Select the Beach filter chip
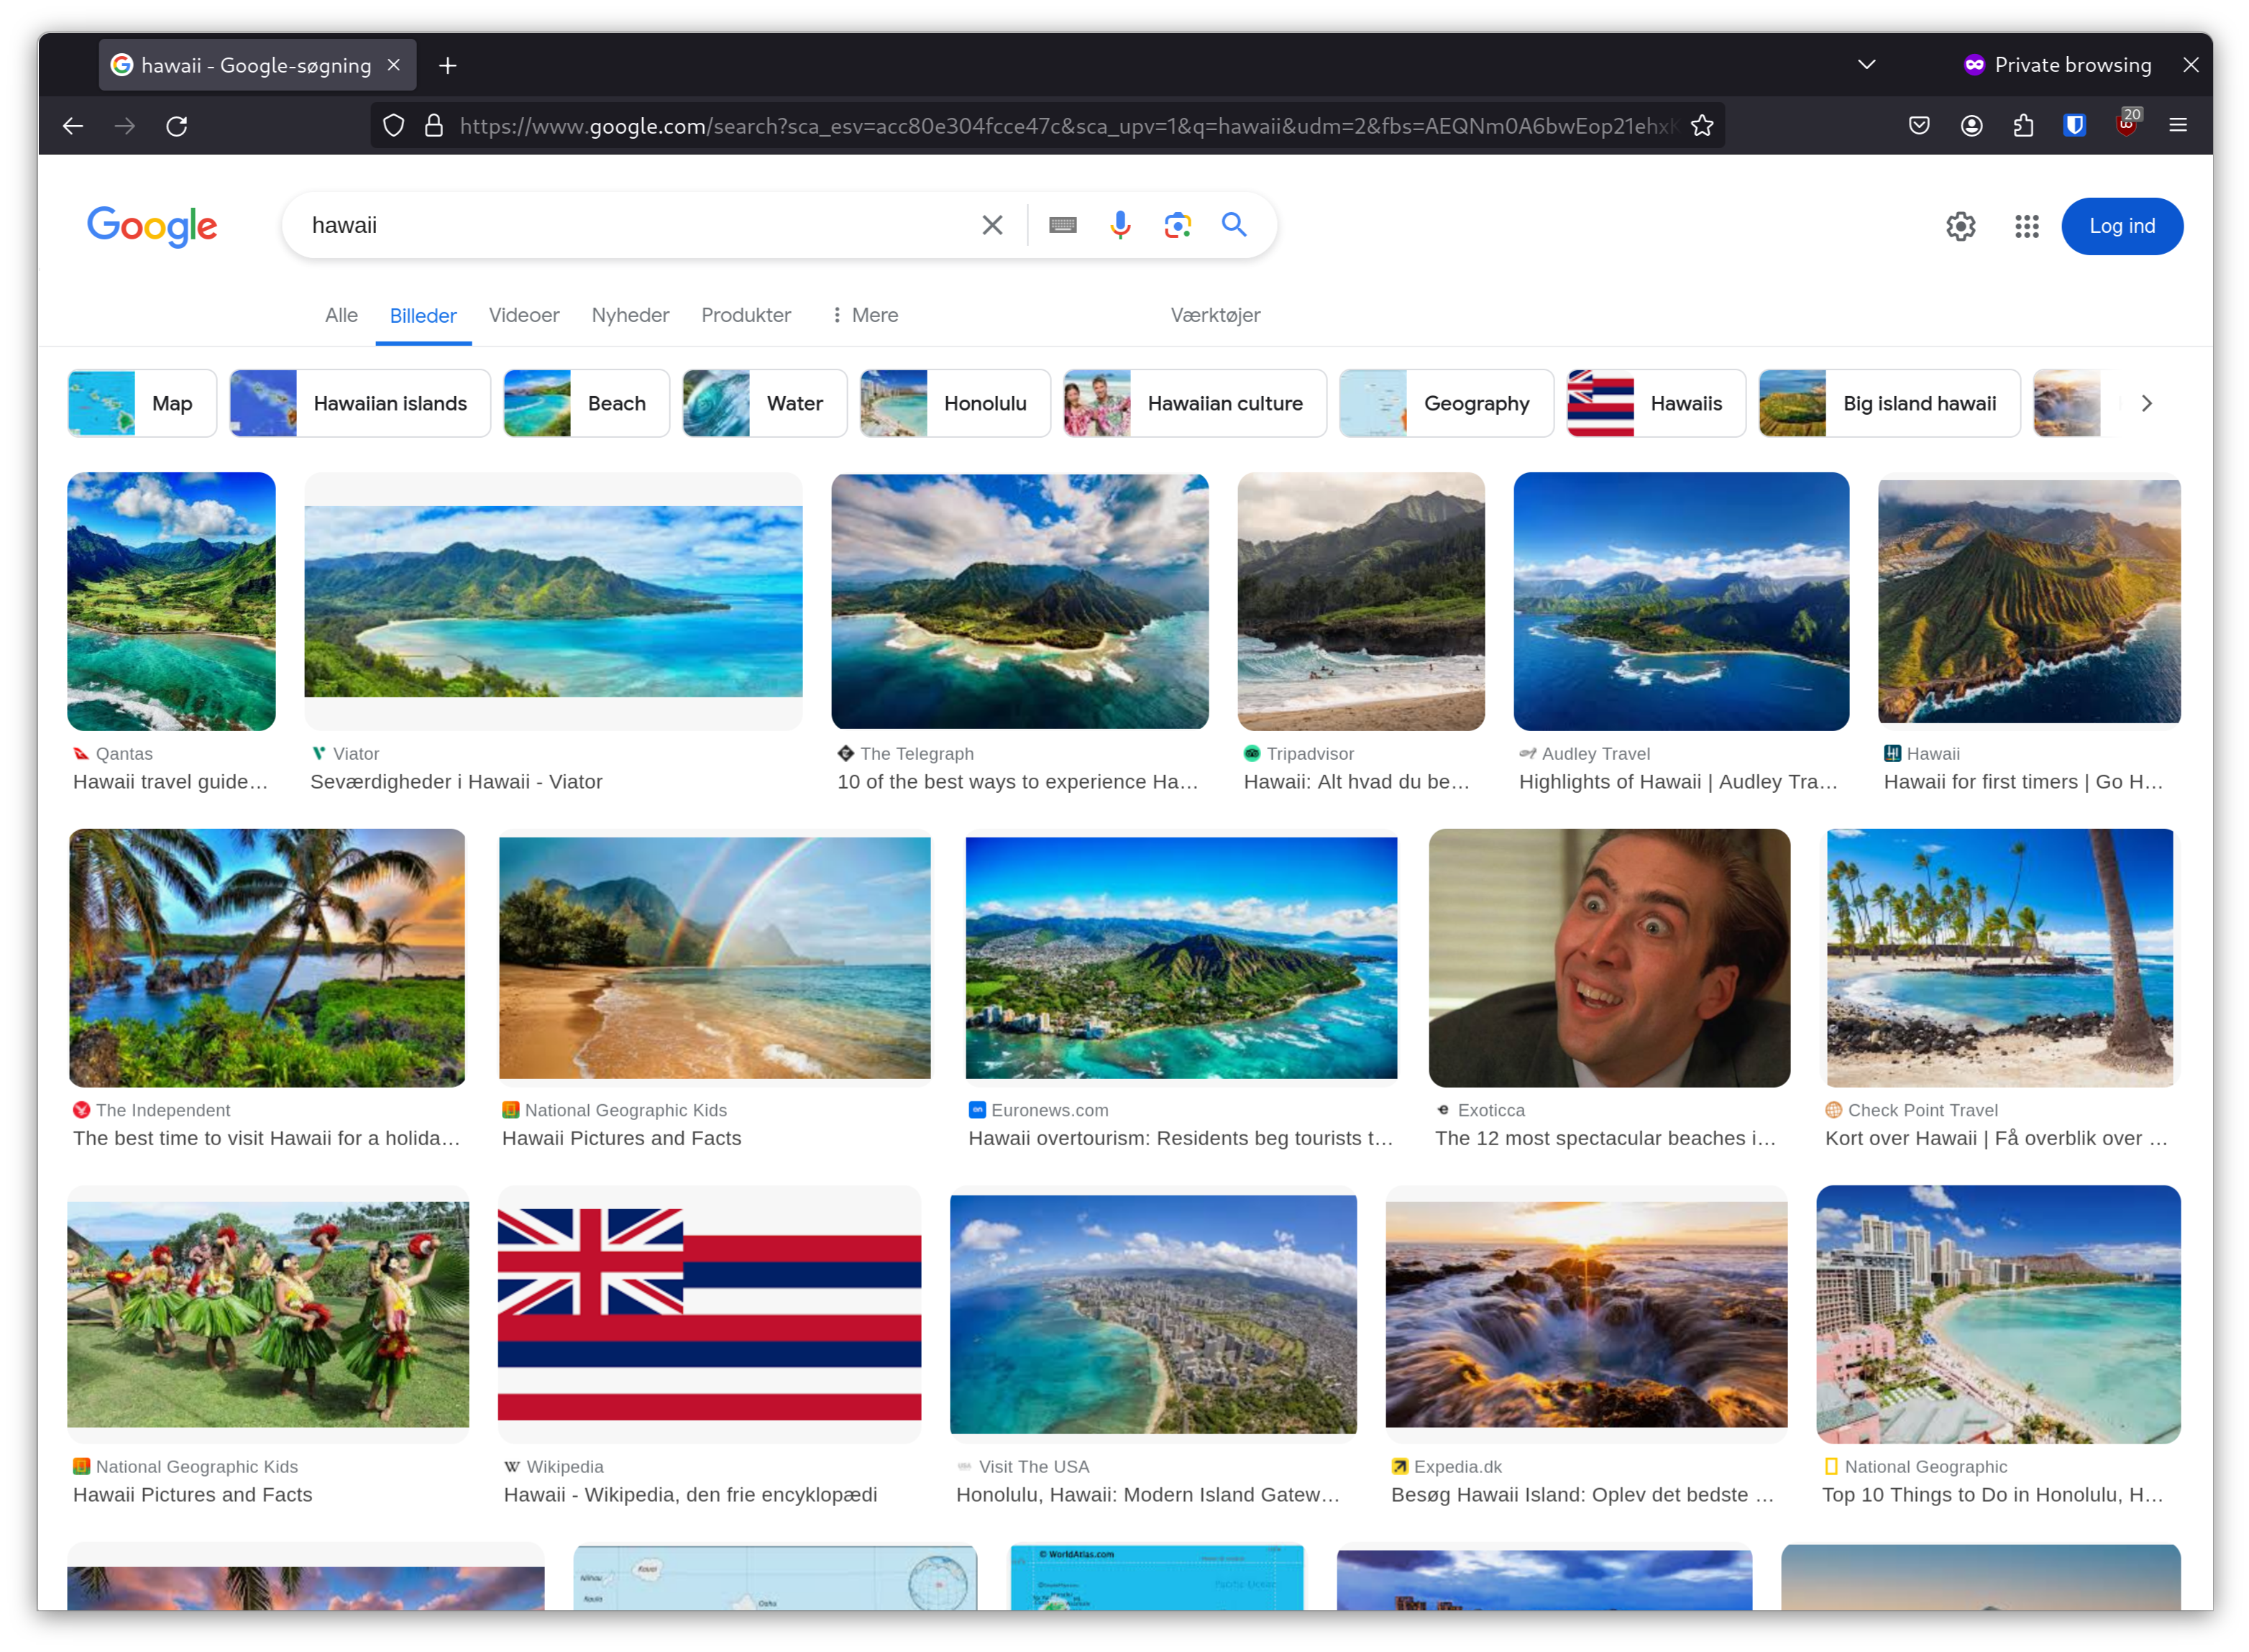 click(586, 403)
